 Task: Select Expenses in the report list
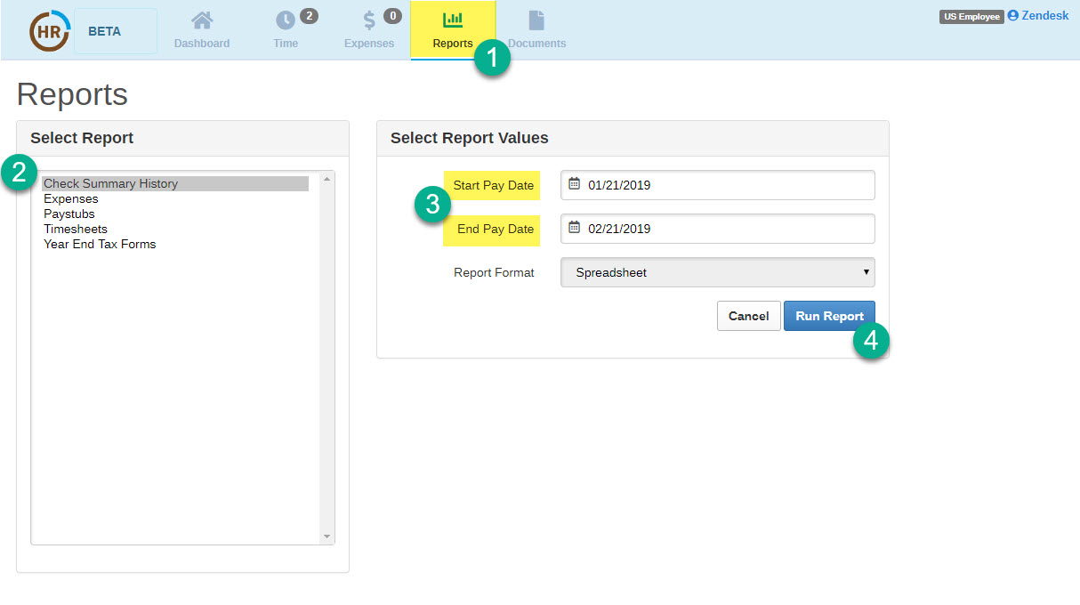pyautogui.click(x=71, y=198)
